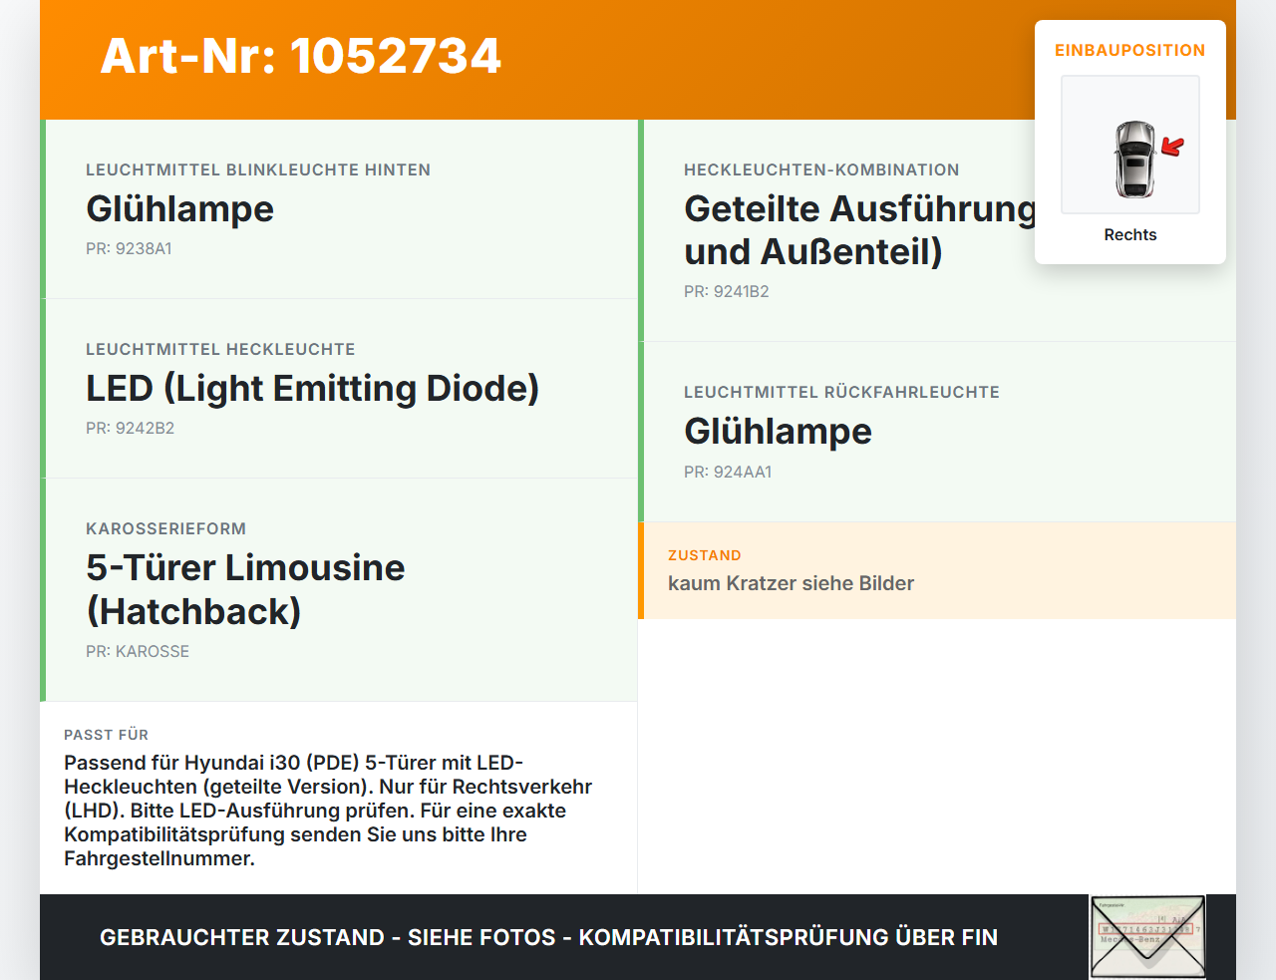Click Glühlampe under Leuchtmittel Blinkleuchte hinten

coord(179,208)
